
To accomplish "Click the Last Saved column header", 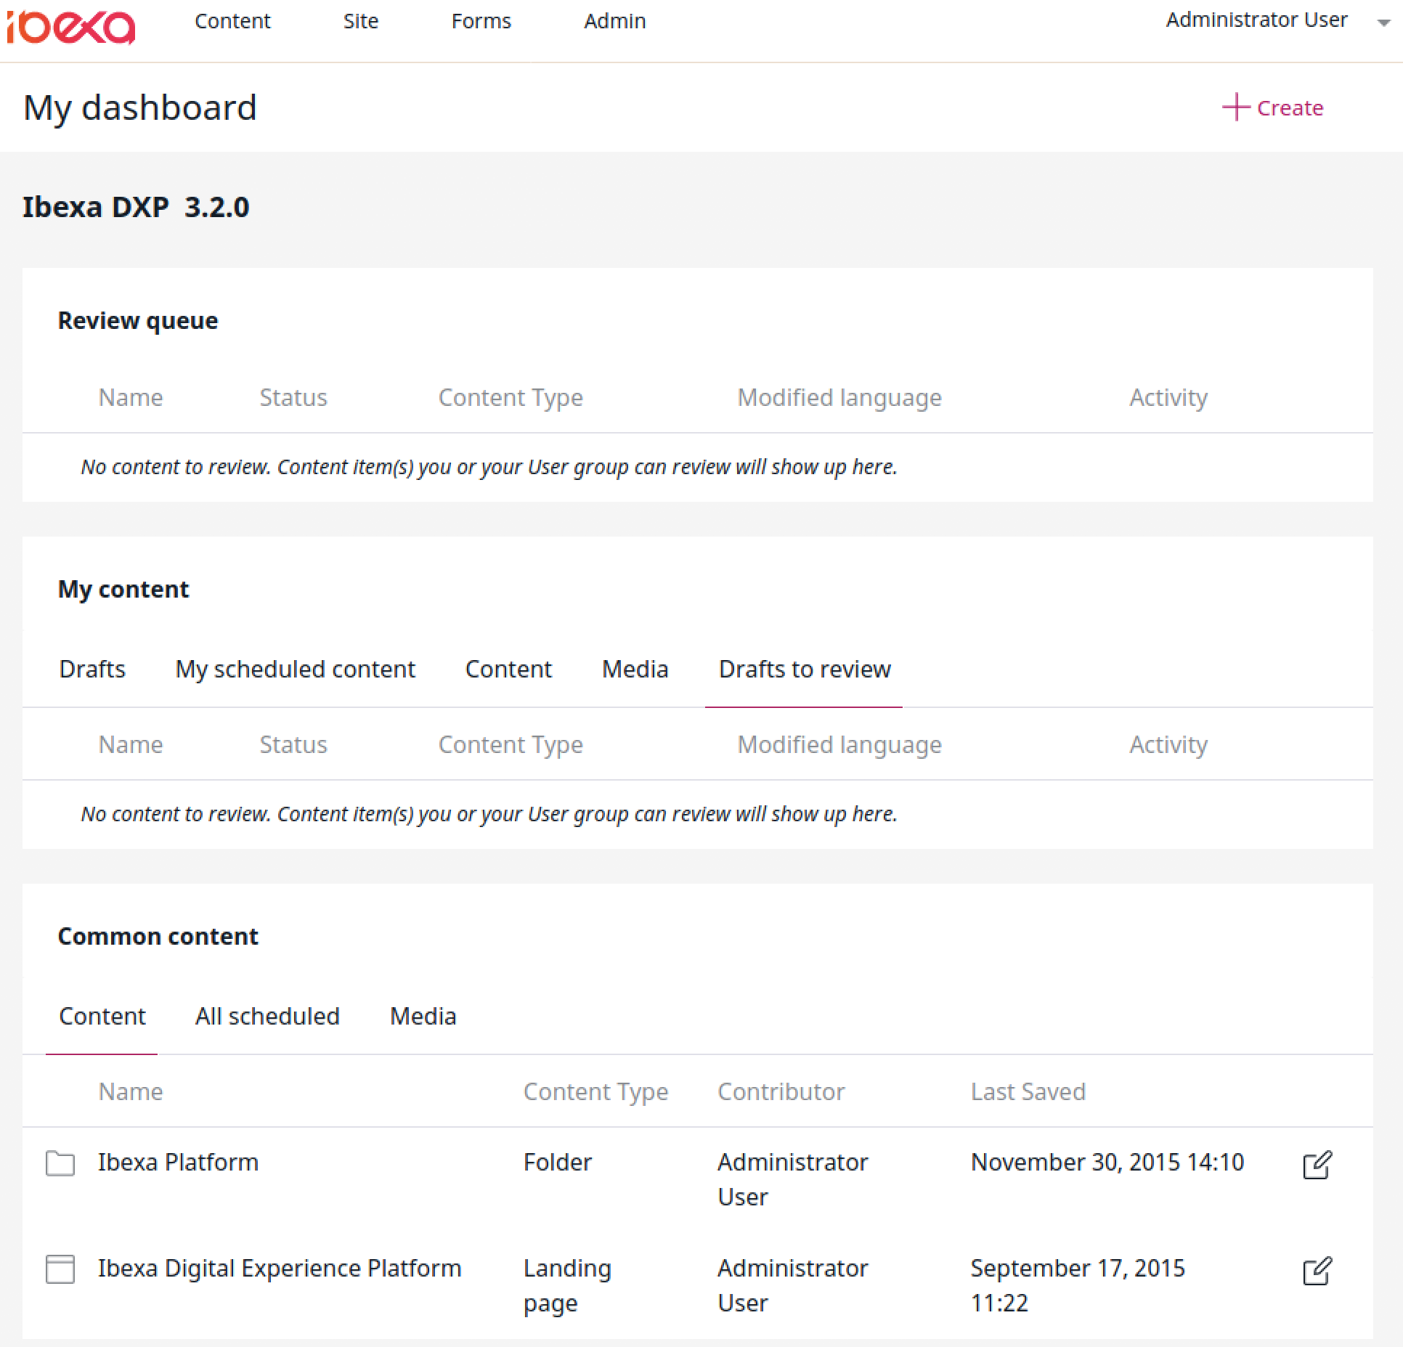I will coord(1028,1092).
